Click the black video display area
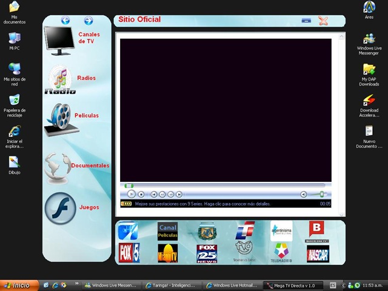 pyautogui.click(x=226, y=110)
